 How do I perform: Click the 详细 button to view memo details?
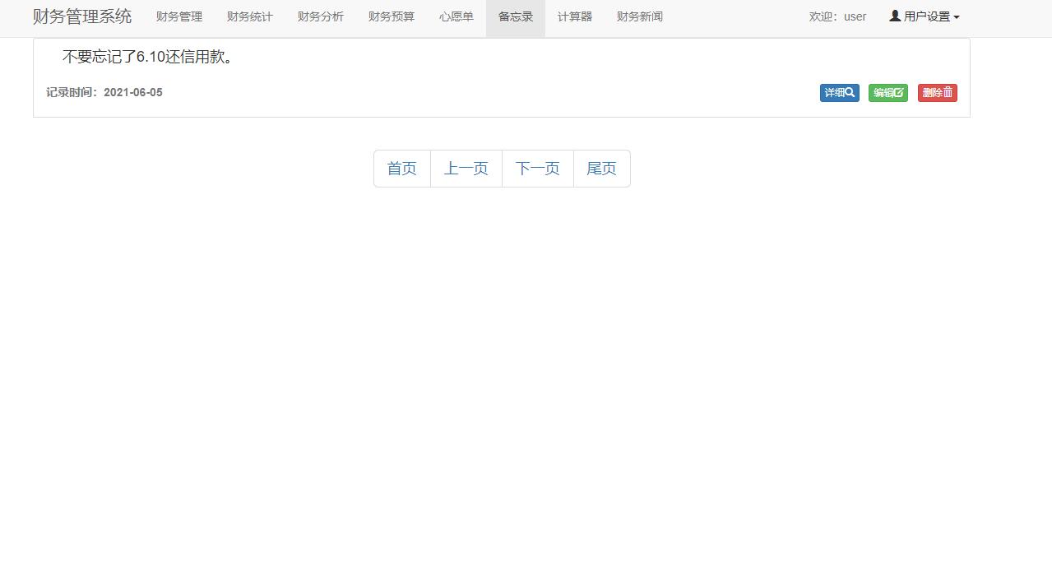pos(838,92)
